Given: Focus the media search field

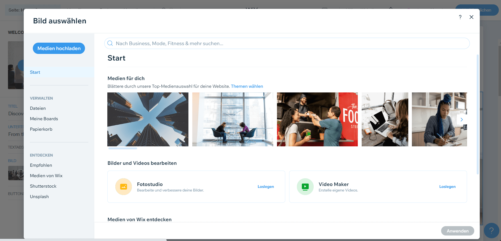Looking at the screenshot, I should [287, 43].
